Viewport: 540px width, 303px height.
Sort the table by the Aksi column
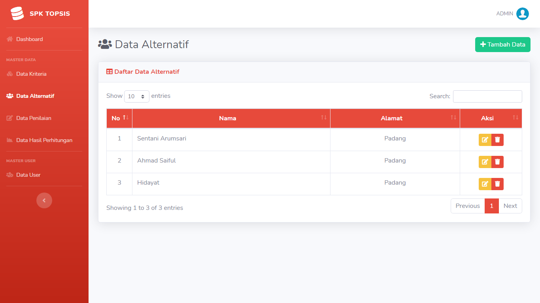click(491, 118)
